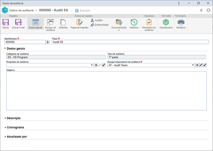Open Escopo da auditoria section

[51, 25]
